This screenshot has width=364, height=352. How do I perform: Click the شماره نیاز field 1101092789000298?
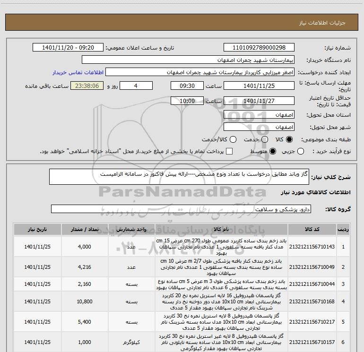coord(259,47)
